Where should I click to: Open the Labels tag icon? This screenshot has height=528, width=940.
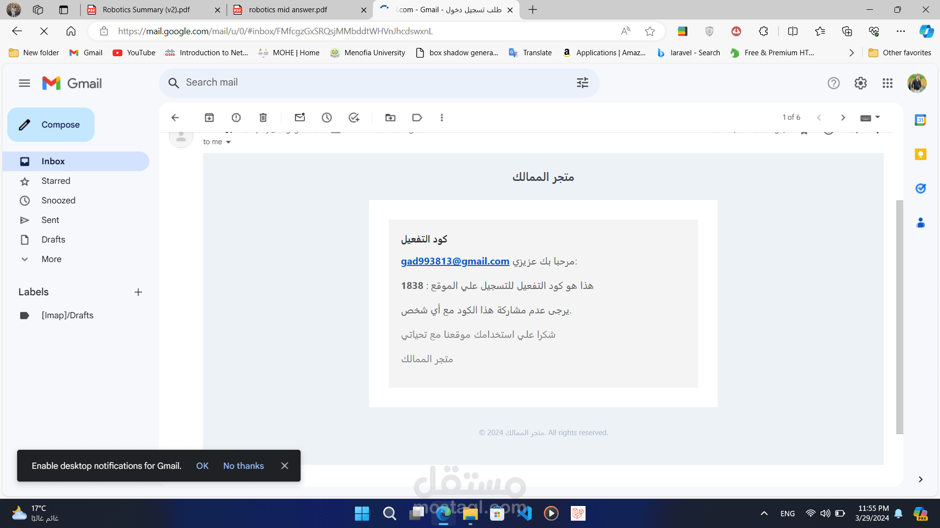point(417,117)
